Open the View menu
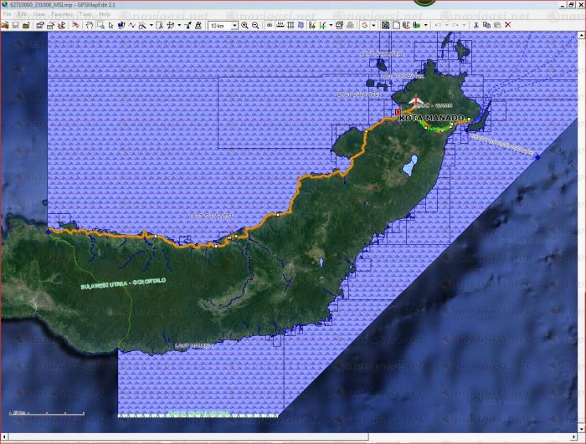Image resolution: width=586 pixels, height=444 pixels. (39, 14)
